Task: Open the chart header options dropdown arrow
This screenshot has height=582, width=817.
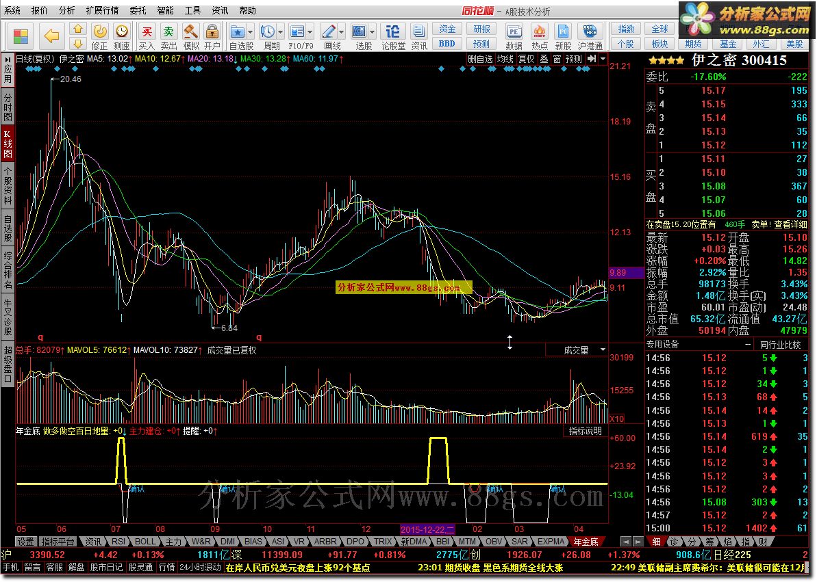Action: 603,59
